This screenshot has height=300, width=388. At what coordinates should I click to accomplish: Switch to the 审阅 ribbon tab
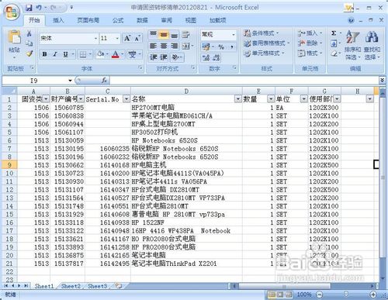(x=167, y=20)
